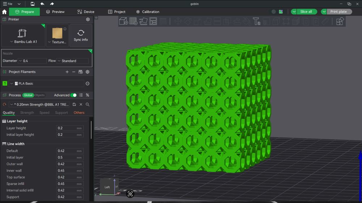Open the File menu dropdown arrow
The height and width of the screenshot is (203, 362).
click(19, 4)
